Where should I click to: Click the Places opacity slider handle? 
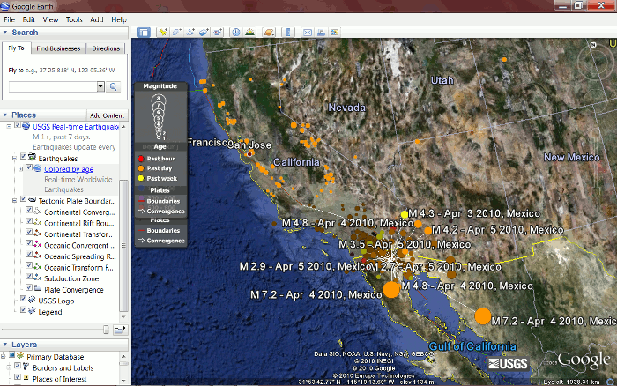106,330
